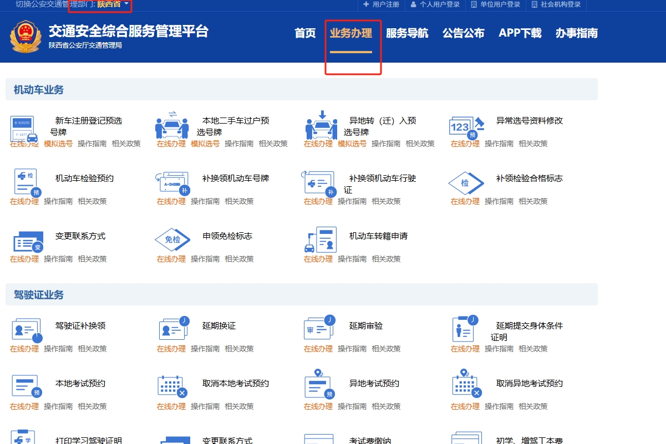Click the 补换领机动车号牌 icon

(172, 182)
